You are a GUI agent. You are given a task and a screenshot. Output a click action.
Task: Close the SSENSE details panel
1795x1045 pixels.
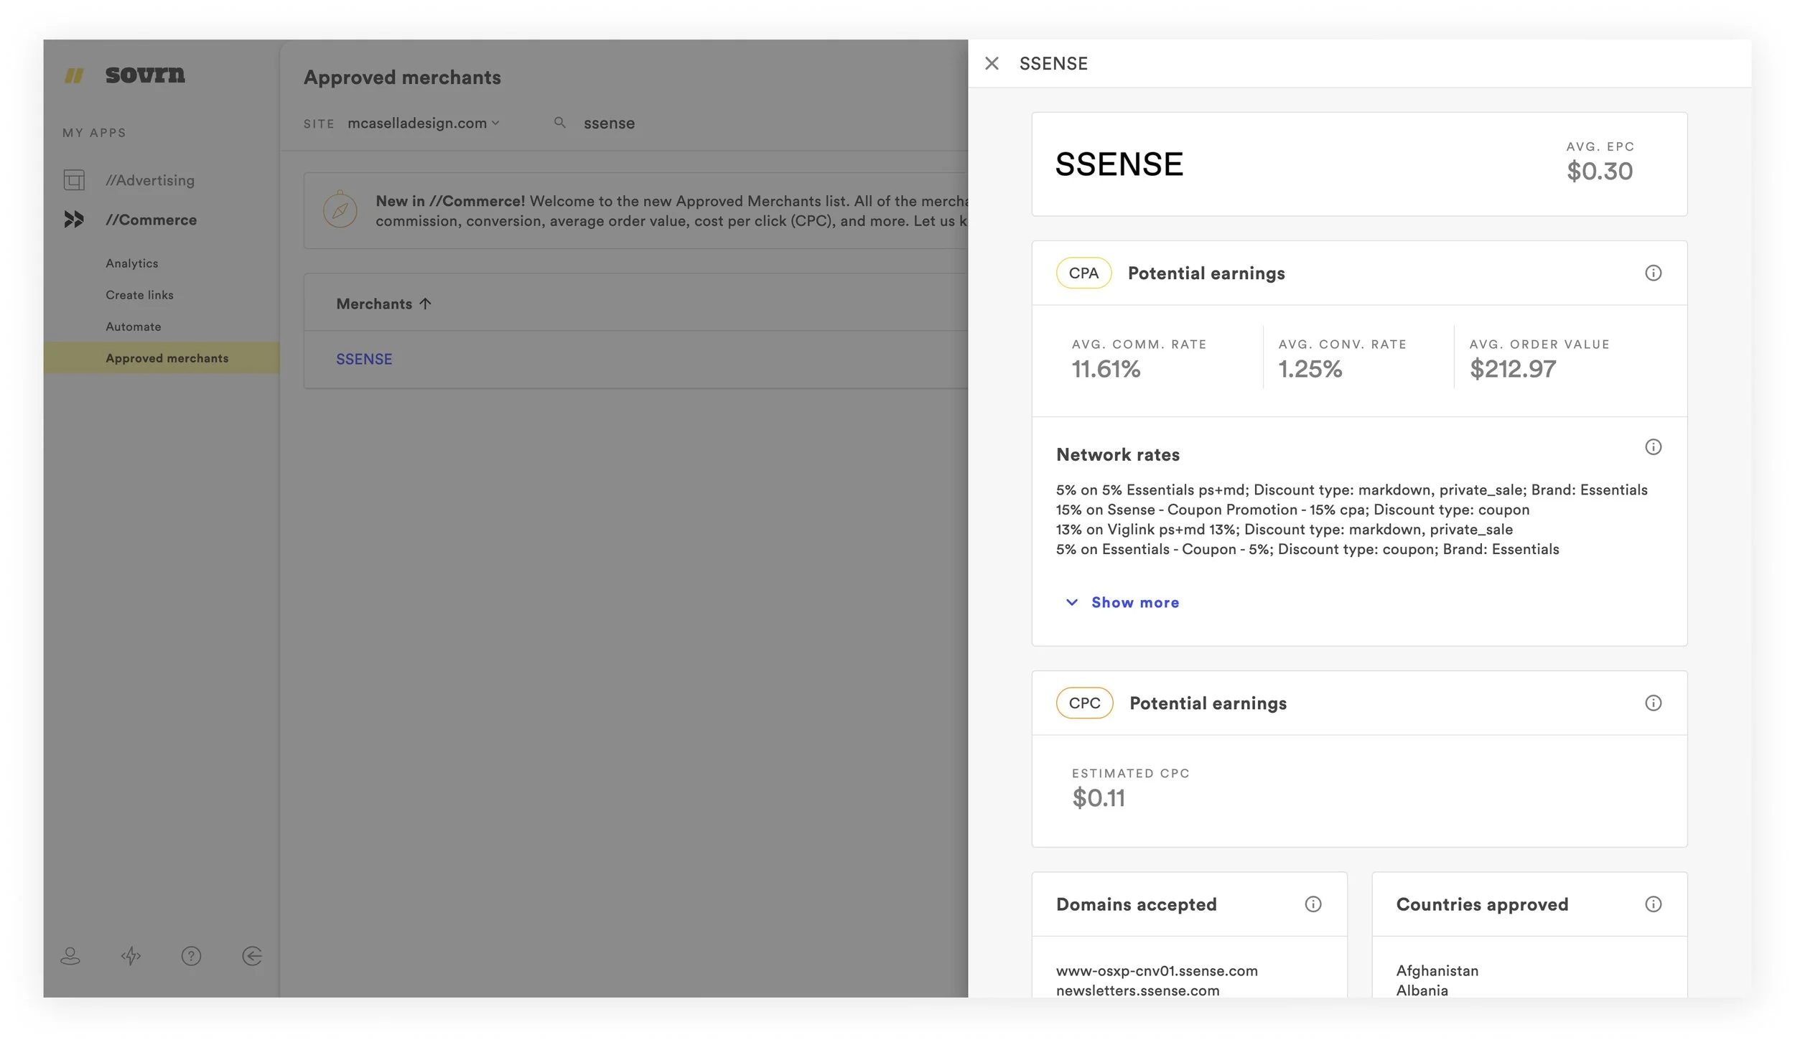click(992, 63)
